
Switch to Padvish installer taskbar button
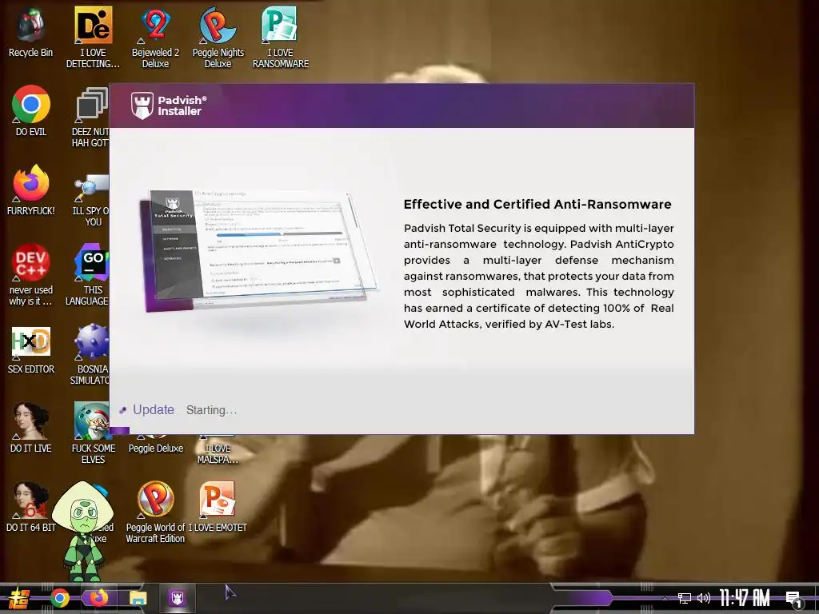point(177,598)
